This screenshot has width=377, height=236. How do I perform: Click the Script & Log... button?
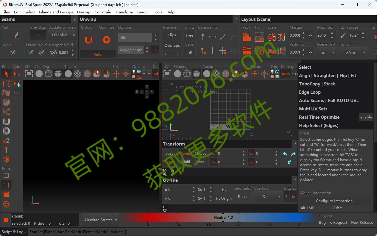[x=14, y=232]
